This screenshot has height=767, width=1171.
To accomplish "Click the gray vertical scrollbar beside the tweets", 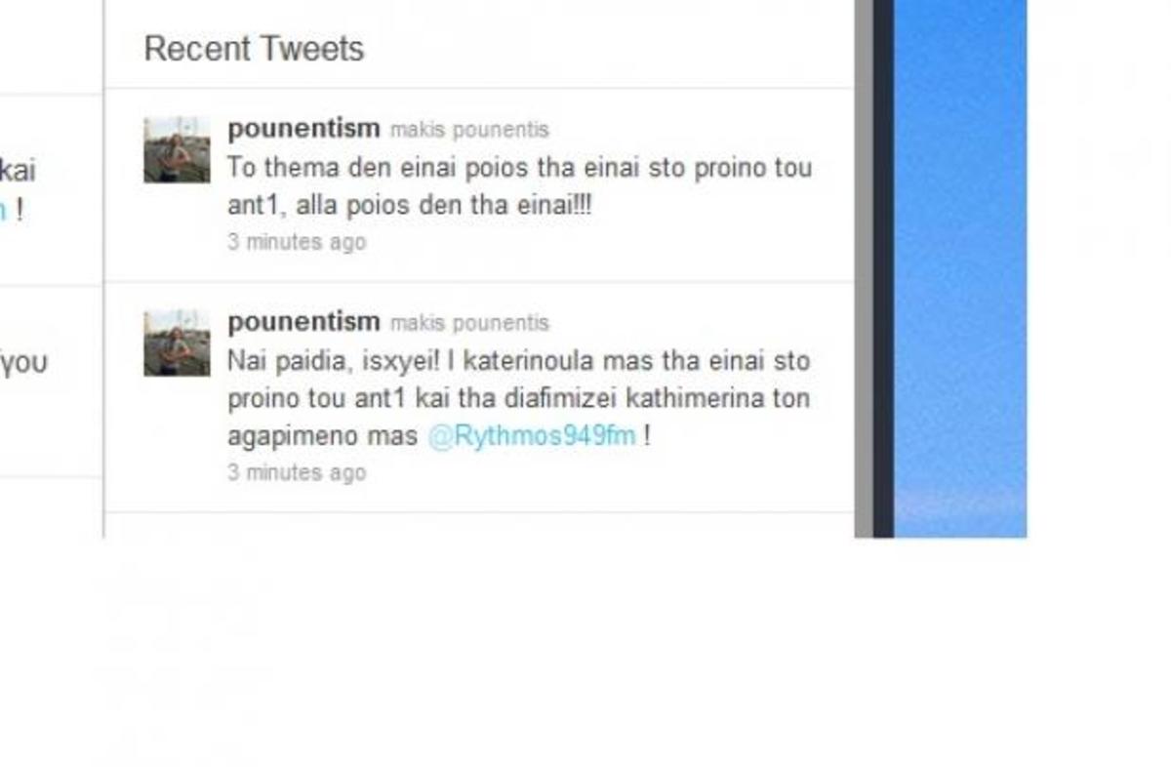I will pos(864,268).
